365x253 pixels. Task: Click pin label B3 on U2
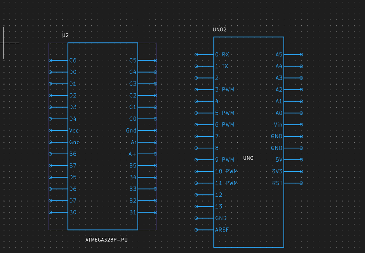click(x=133, y=189)
